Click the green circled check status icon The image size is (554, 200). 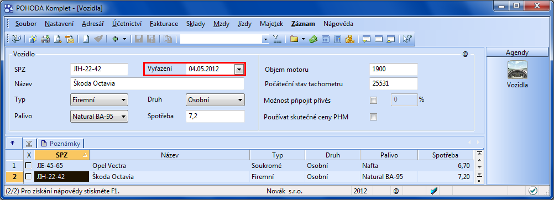click(533, 191)
